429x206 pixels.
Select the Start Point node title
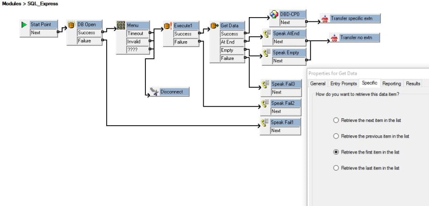[x=43, y=25]
